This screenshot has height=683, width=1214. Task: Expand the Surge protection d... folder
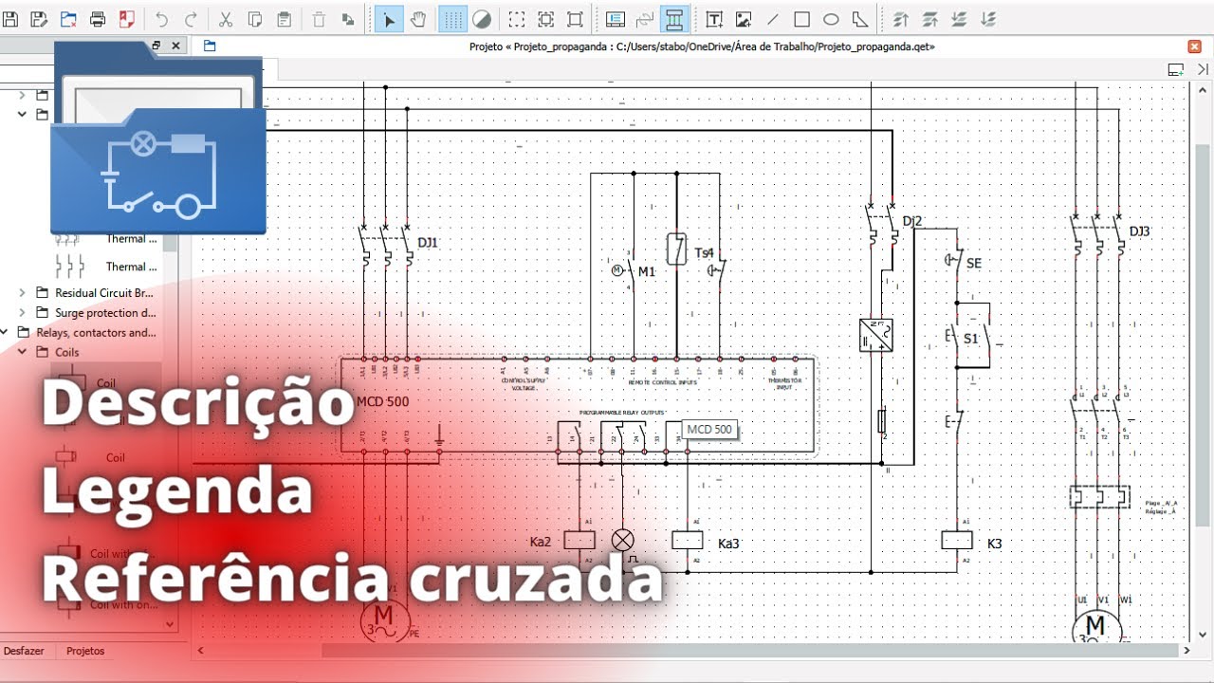point(23,313)
